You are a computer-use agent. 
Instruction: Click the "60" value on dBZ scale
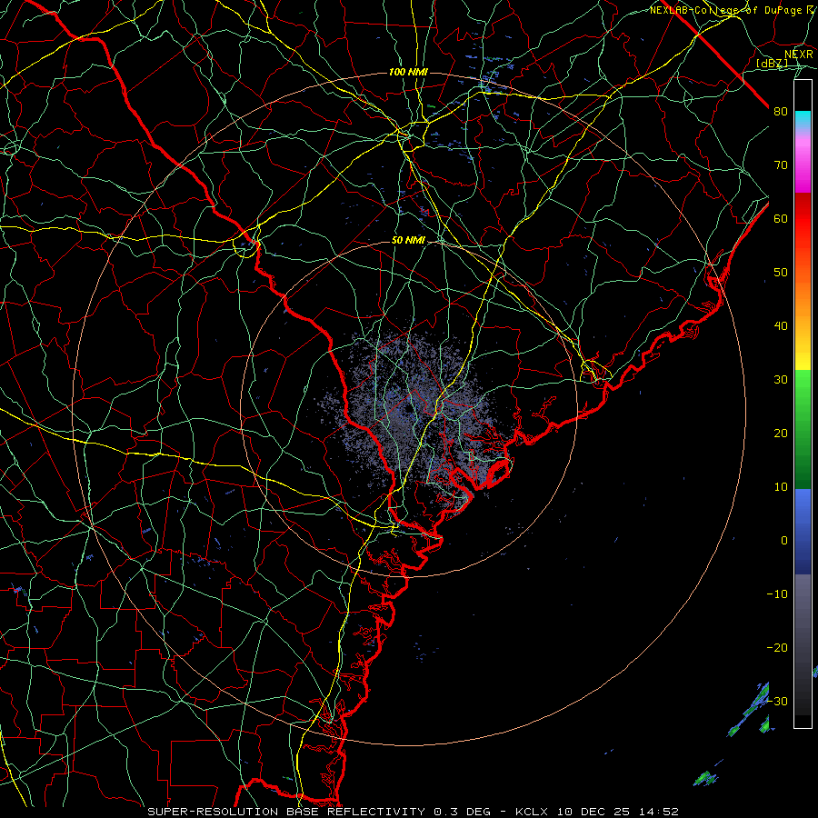point(781,218)
